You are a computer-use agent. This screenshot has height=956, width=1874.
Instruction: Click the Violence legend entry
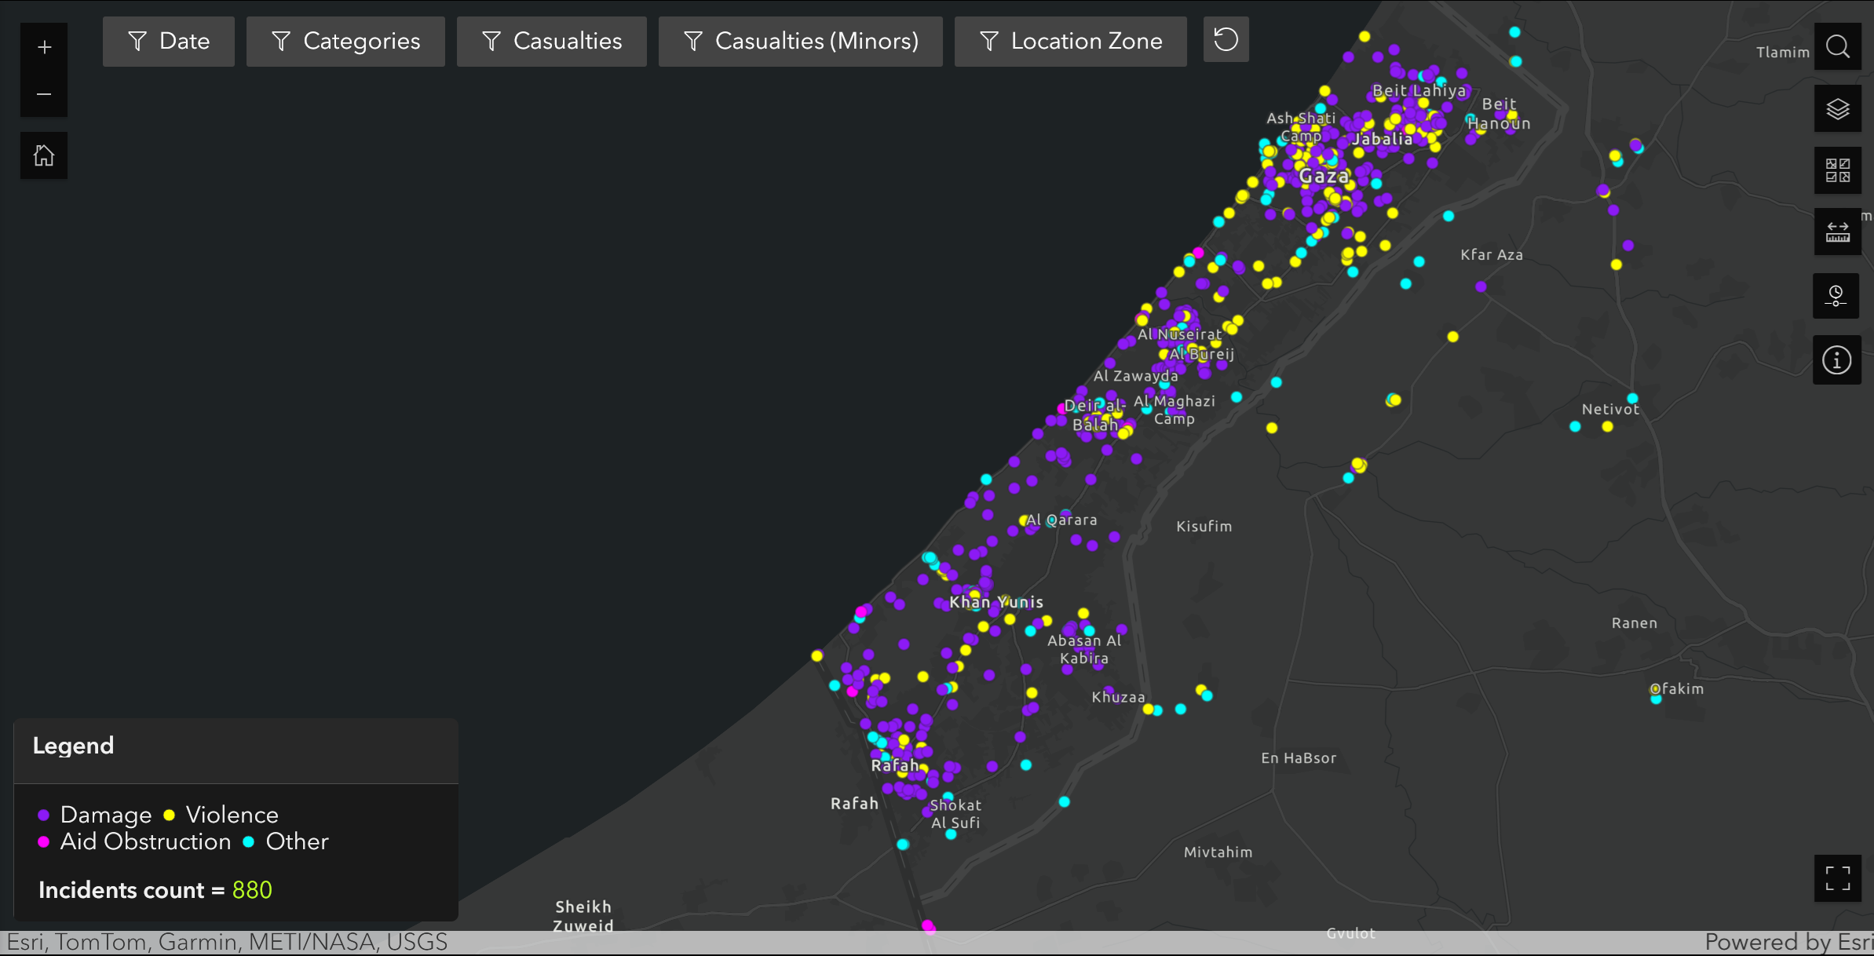tap(221, 815)
